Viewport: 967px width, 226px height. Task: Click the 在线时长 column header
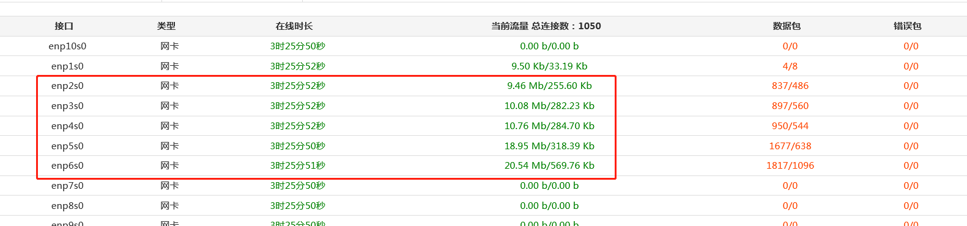(294, 26)
